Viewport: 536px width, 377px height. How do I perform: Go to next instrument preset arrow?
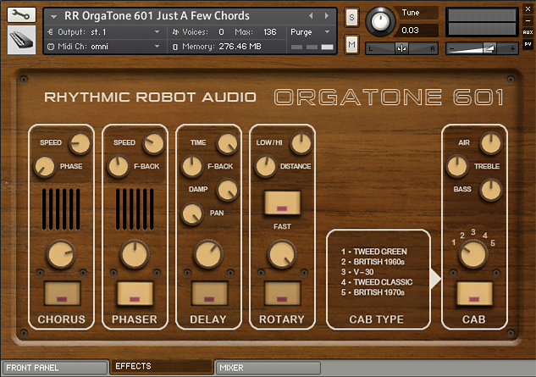click(327, 16)
